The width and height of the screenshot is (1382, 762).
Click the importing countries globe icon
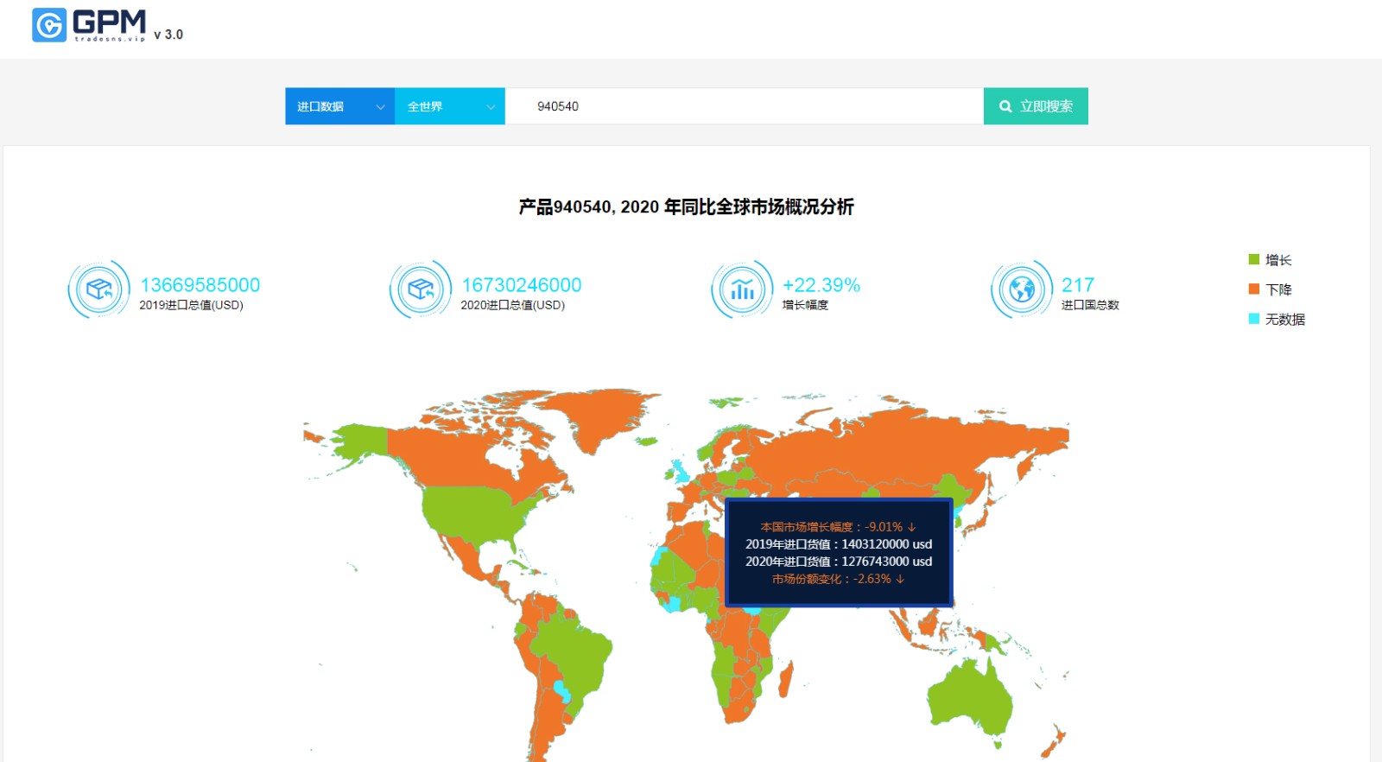coord(1022,289)
